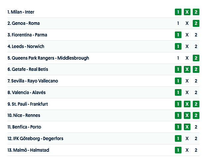Image resolution: width=207 pixels, height=159 pixels.
Task: Pick draw X for IFK Göteborg - Degerfors
Action: (187, 138)
